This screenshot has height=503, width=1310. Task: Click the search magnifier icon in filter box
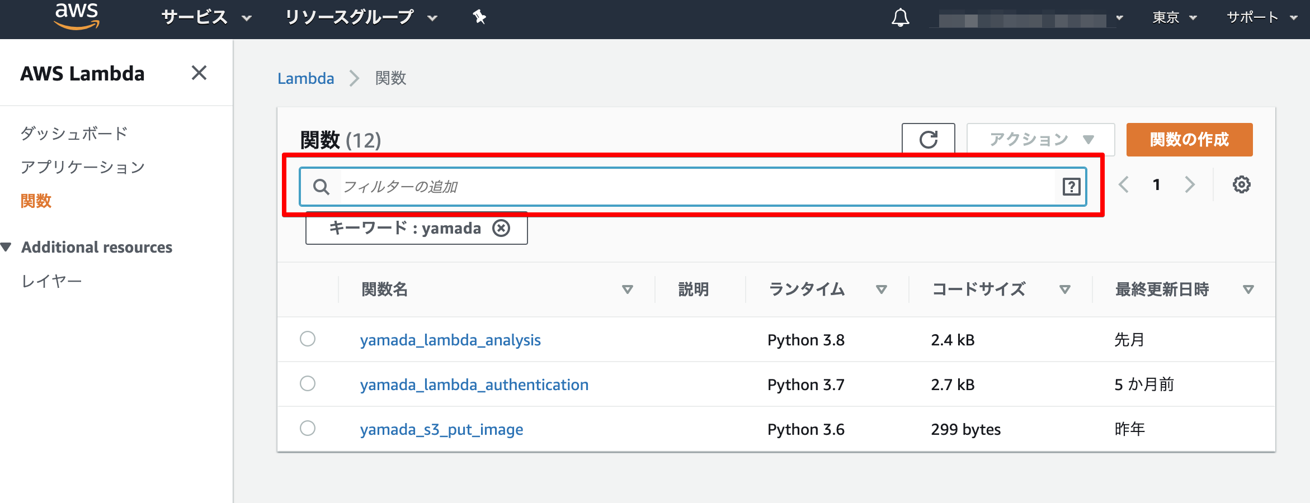tap(321, 187)
